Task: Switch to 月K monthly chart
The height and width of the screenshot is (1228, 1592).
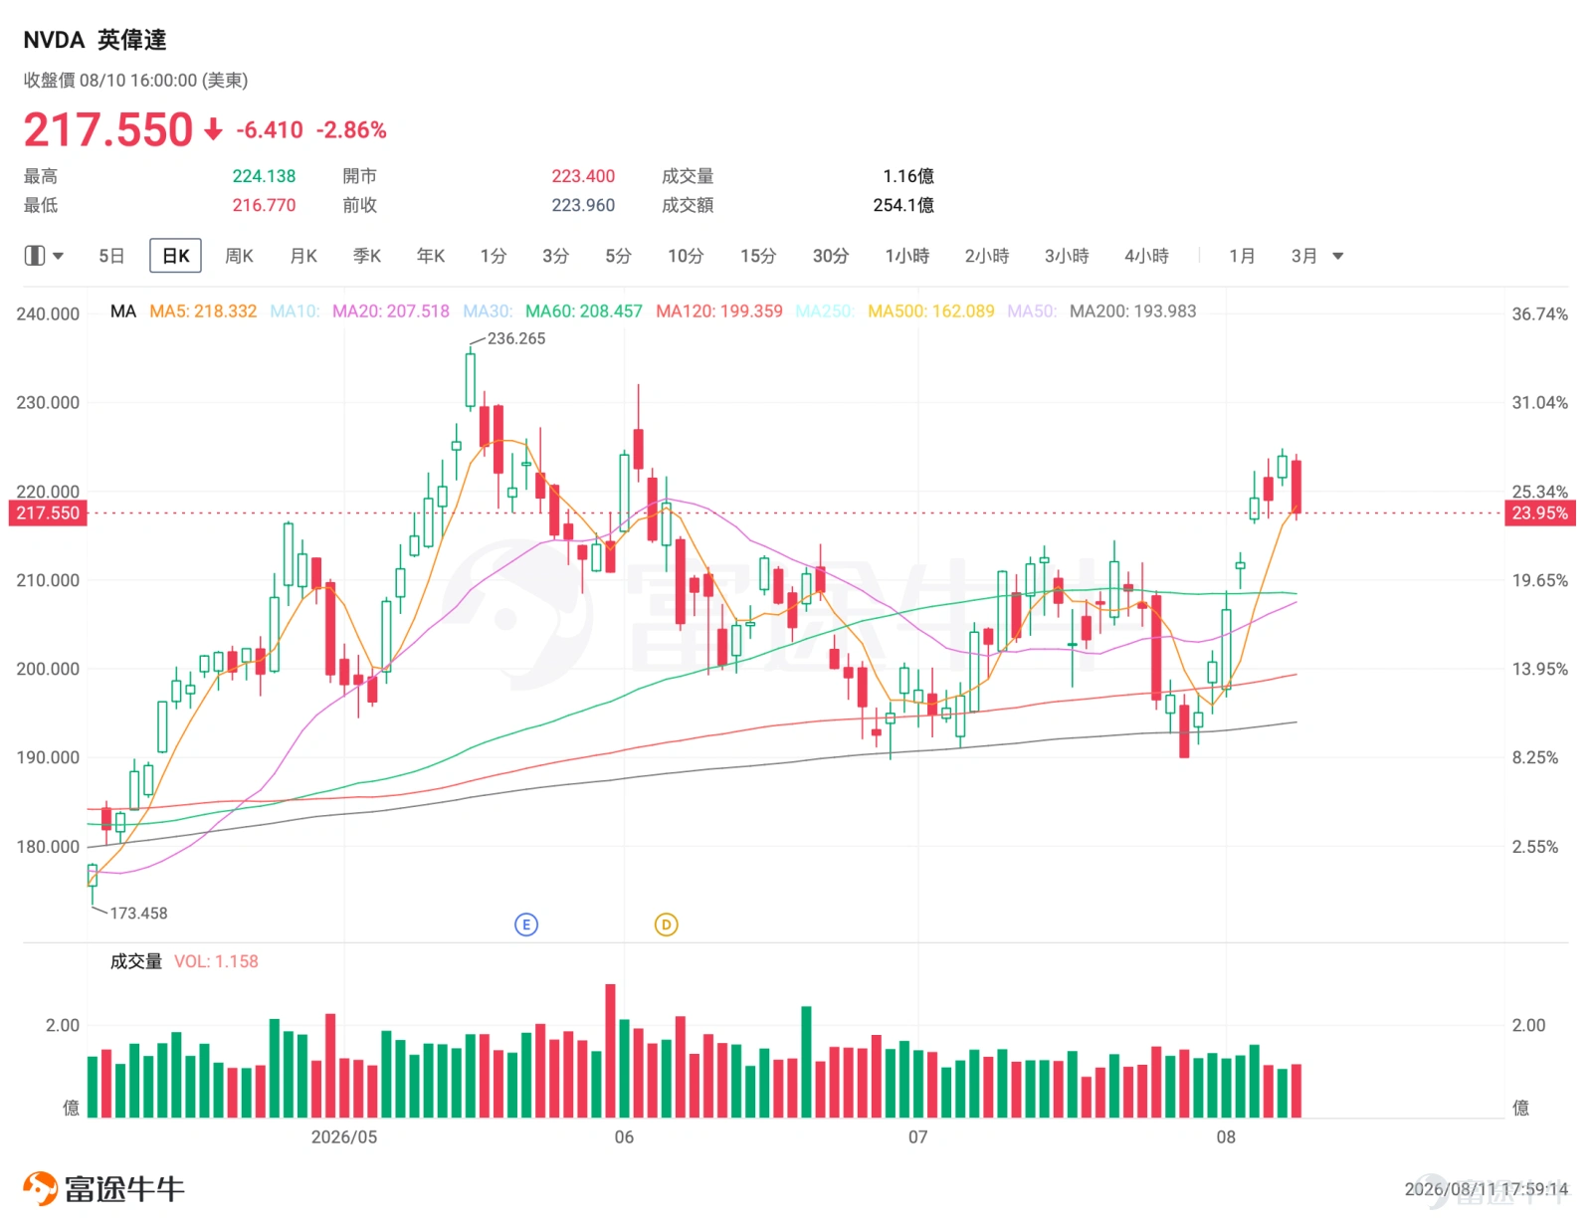Action: (303, 256)
